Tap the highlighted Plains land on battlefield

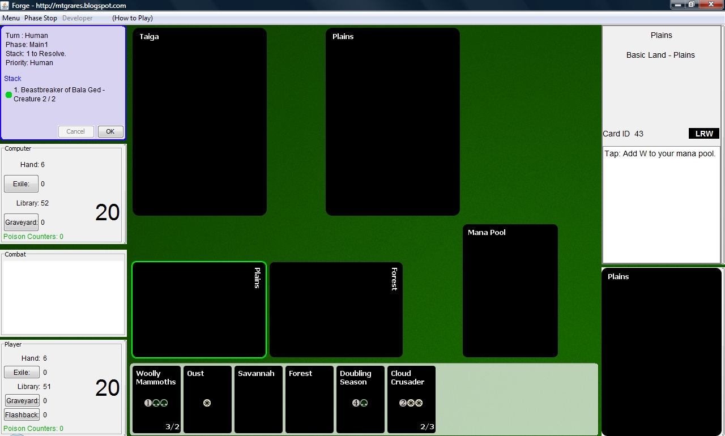coord(199,310)
